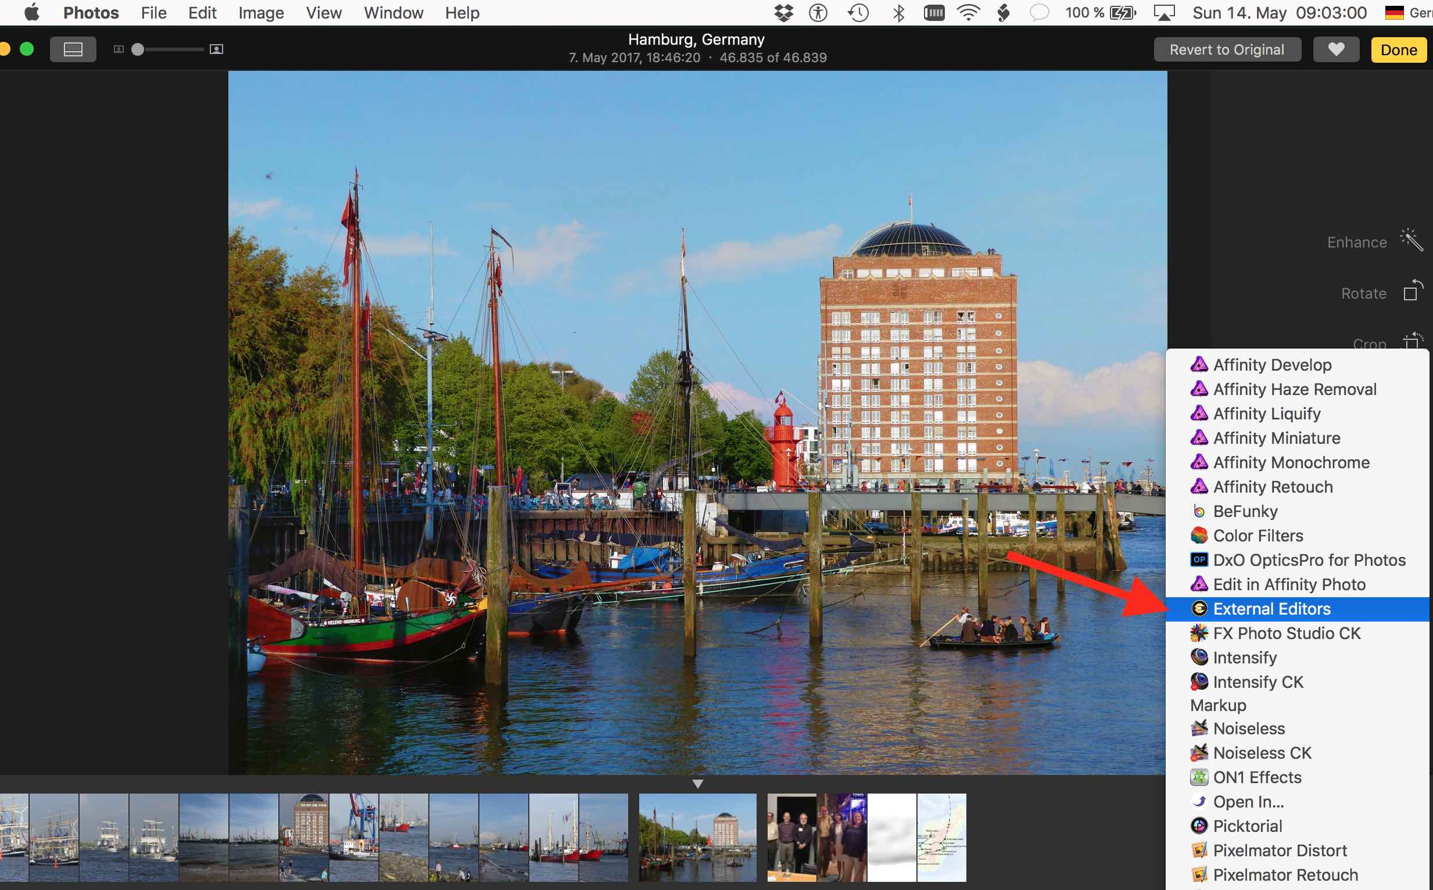Open the Wi-Fi status menu
Viewport: 1433px width, 890px height.
pos(969,12)
